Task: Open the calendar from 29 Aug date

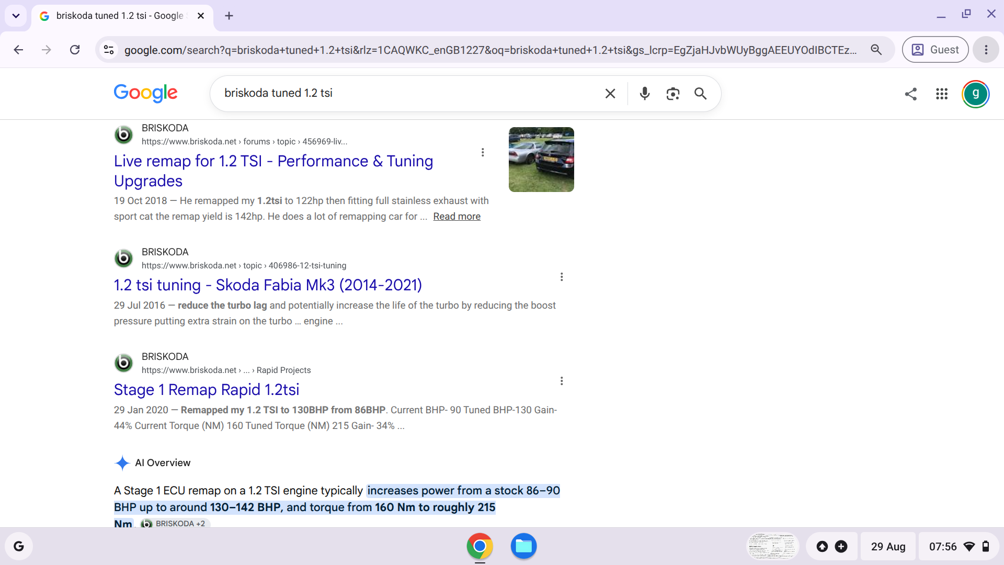Action: pos(888,547)
